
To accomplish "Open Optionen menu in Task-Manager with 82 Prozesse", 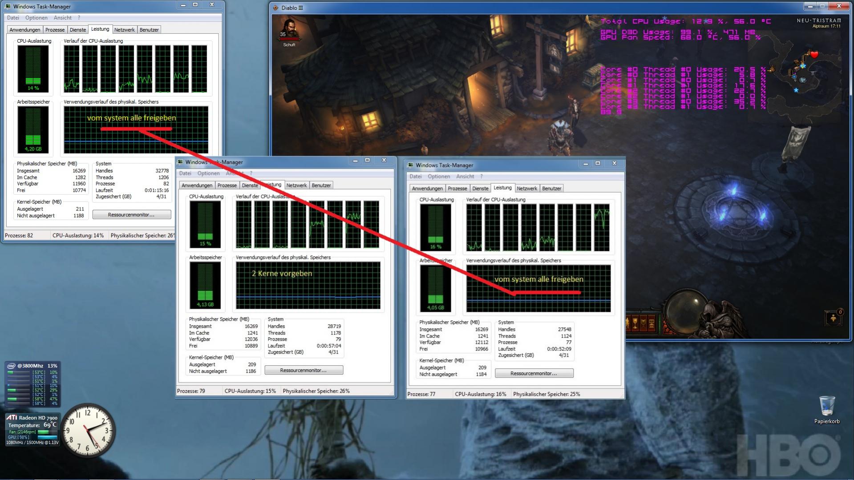I will [x=36, y=18].
